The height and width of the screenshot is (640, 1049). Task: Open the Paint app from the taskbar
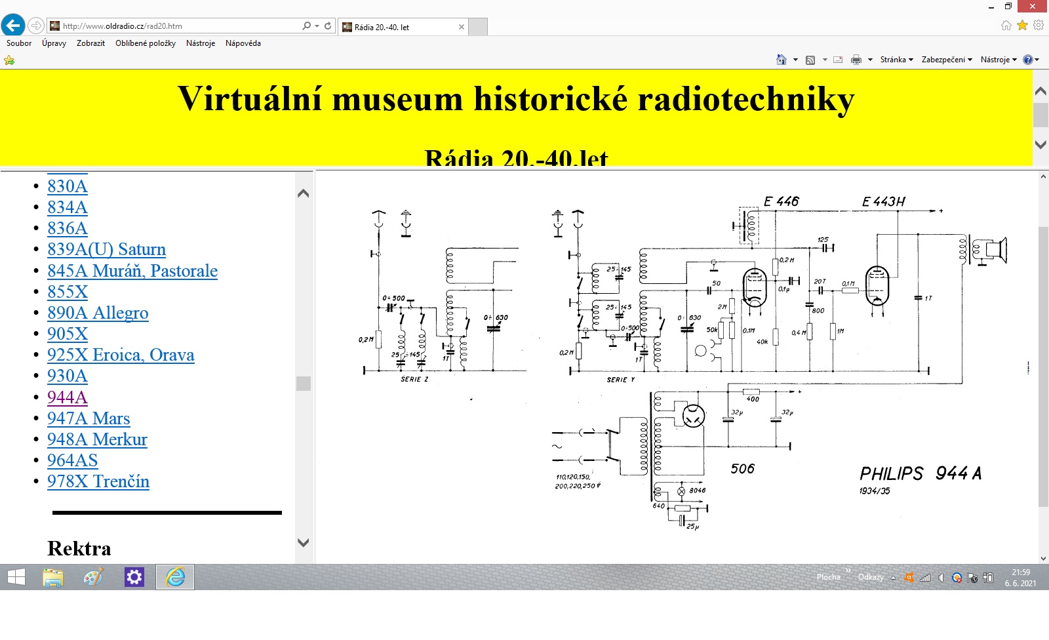[x=94, y=577]
